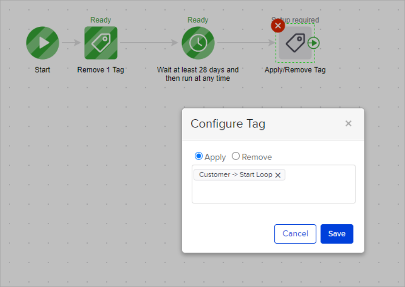The image size is (405, 287).
Task: Select the green Remove 1 Tag icon
Action: [x=101, y=43]
